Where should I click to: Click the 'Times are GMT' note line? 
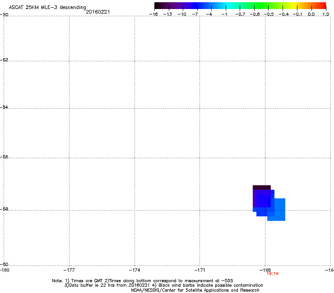143,281
